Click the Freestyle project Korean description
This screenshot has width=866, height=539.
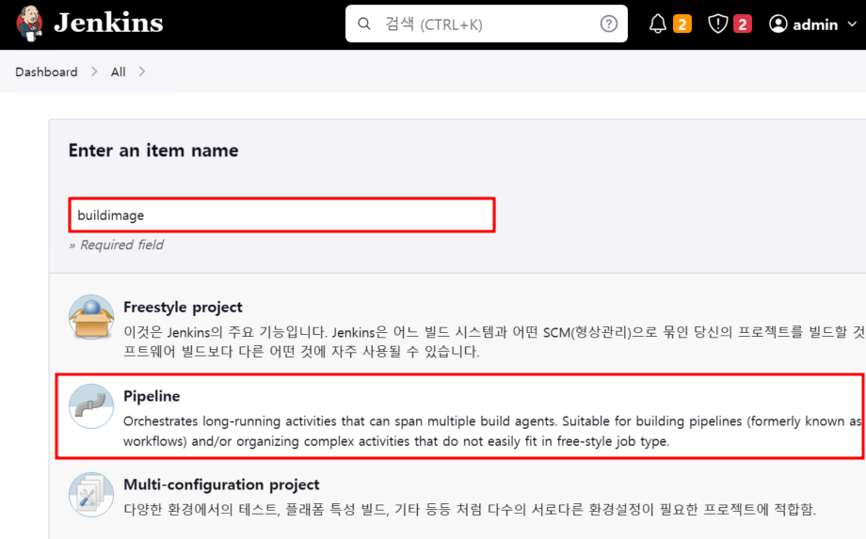click(494, 341)
